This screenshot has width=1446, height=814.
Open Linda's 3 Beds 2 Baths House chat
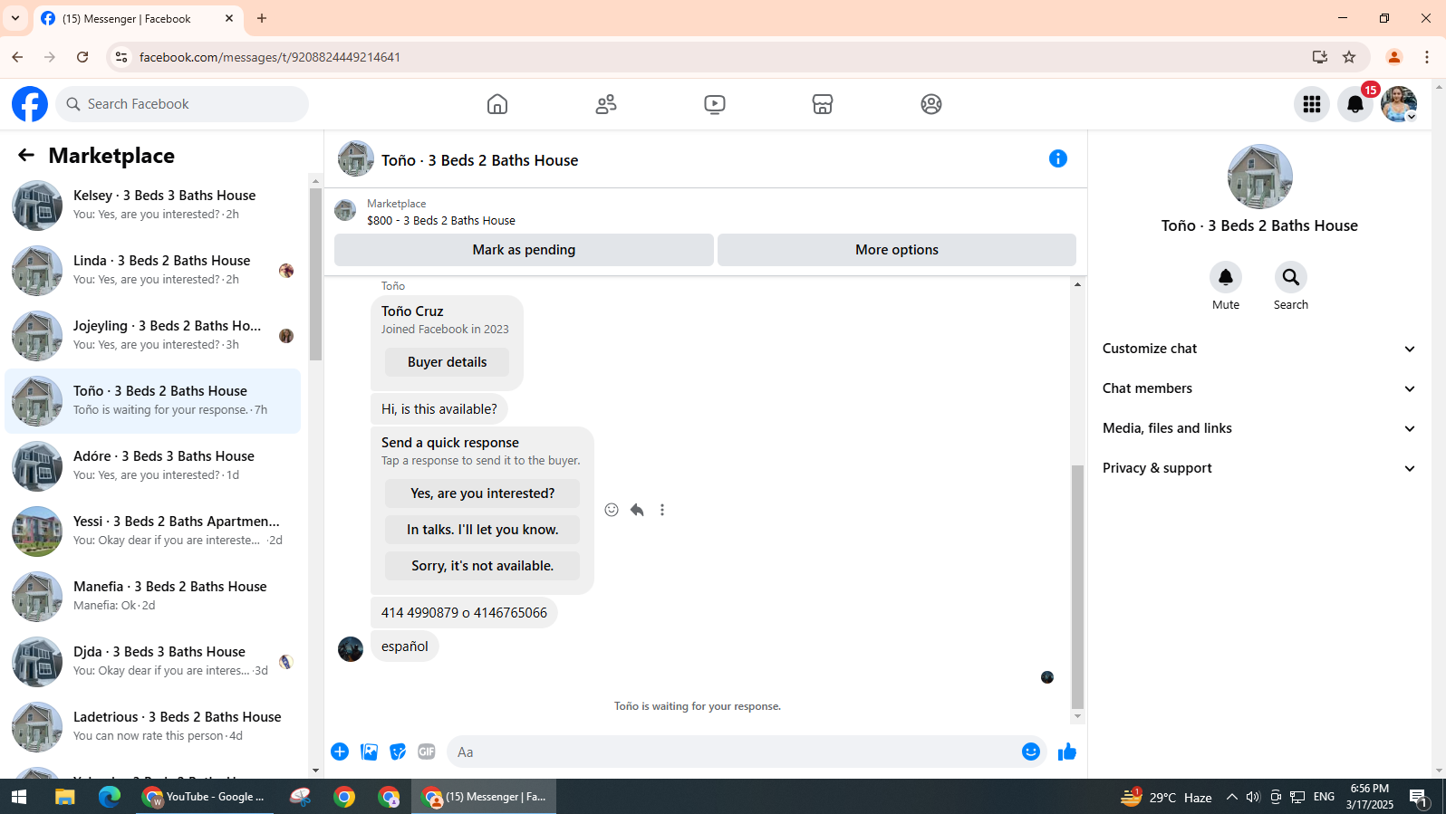153,271
